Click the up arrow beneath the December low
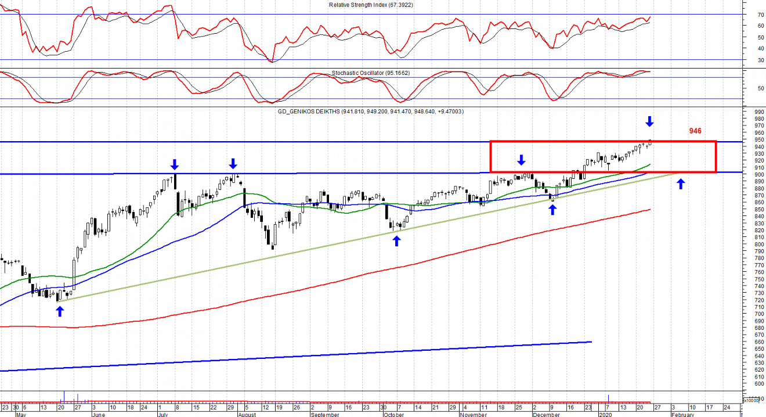 (552, 210)
